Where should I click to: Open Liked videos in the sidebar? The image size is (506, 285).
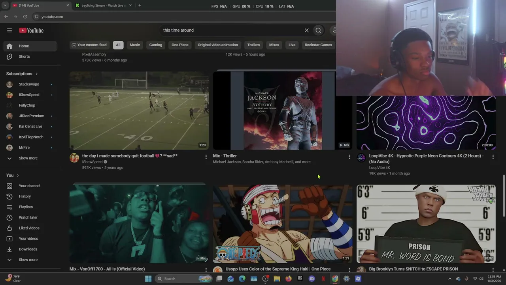pos(30,228)
